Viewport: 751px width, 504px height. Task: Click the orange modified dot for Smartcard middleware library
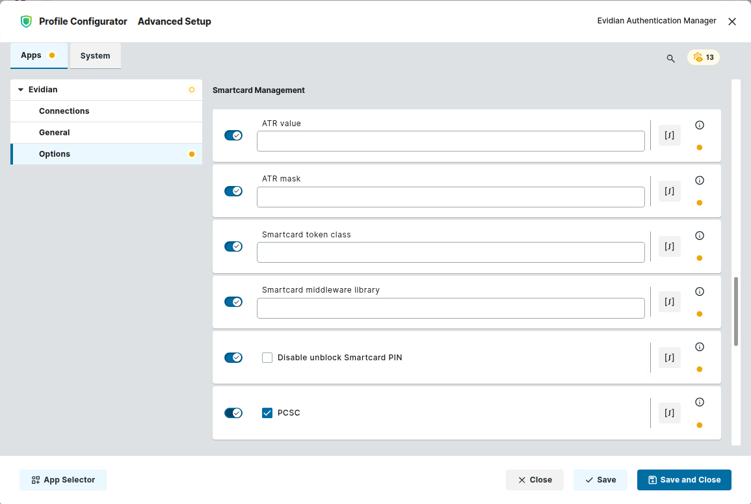[699, 314]
